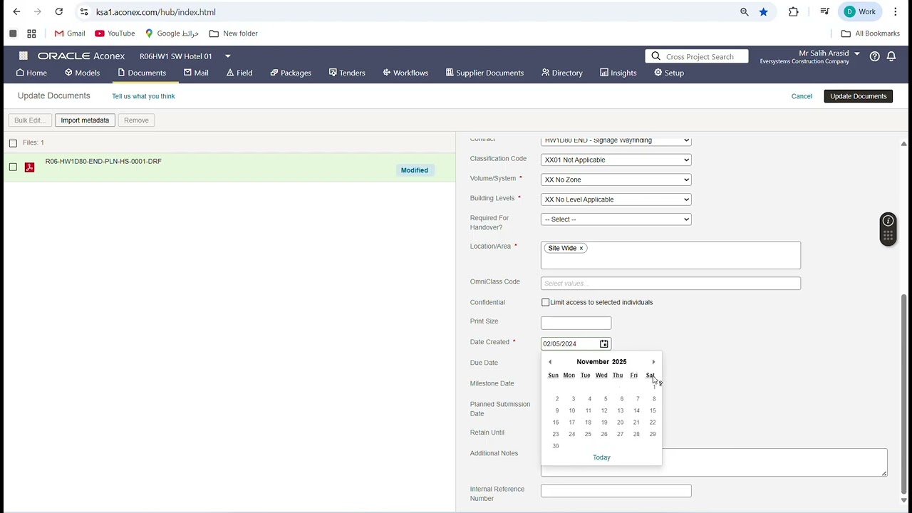Click the Cross Project Search field
The height and width of the screenshot is (513, 912).
697,56
